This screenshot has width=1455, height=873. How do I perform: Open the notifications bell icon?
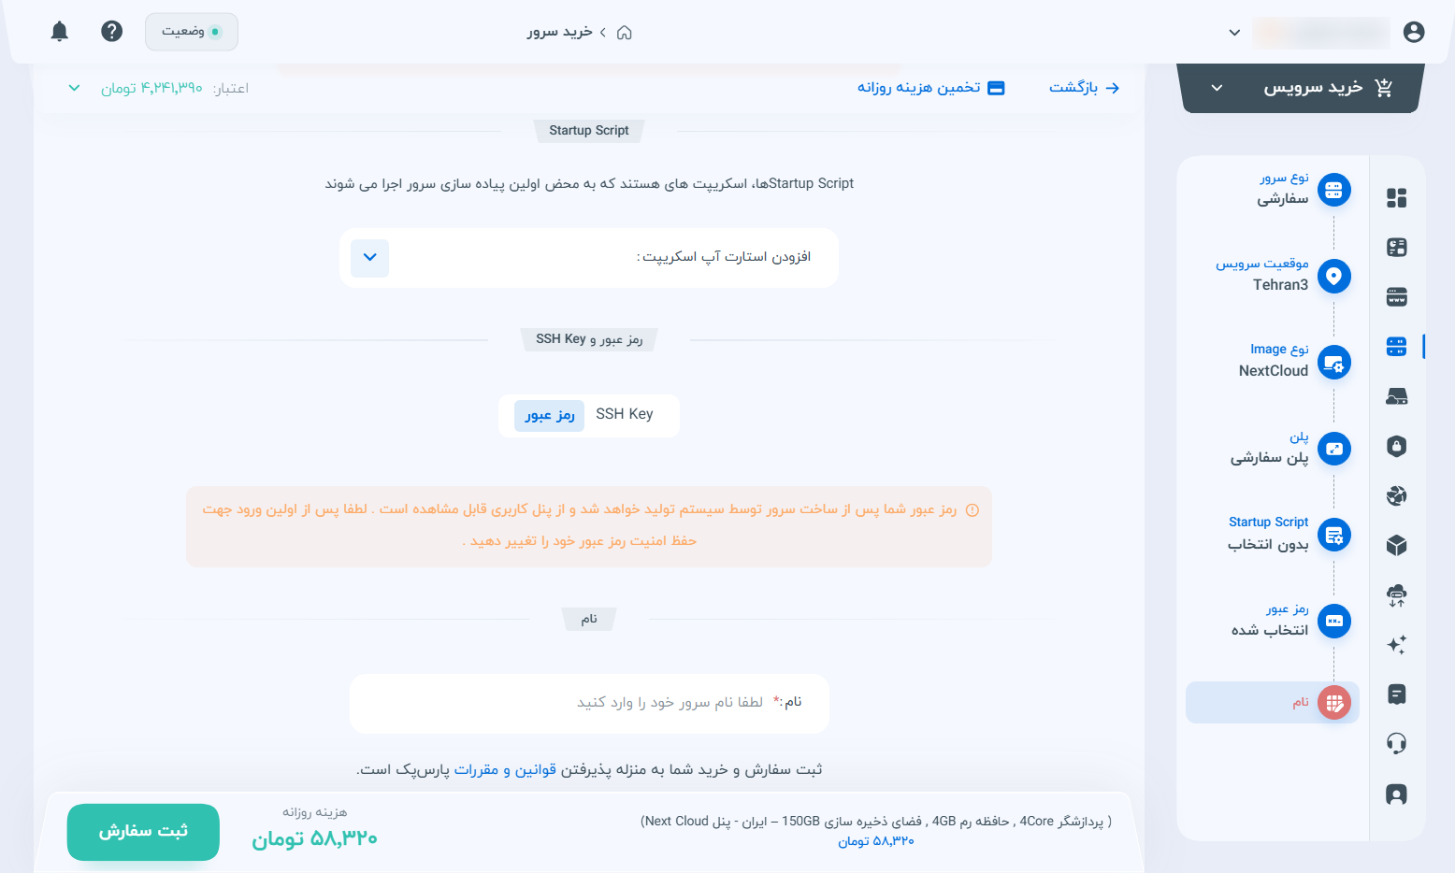60,32
